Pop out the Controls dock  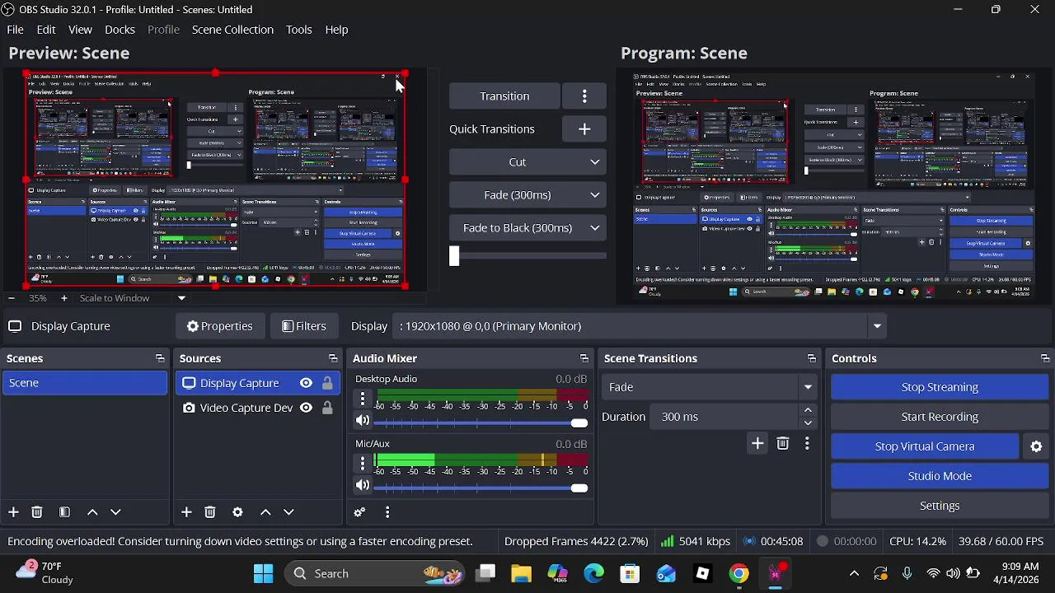point(1045,358)
